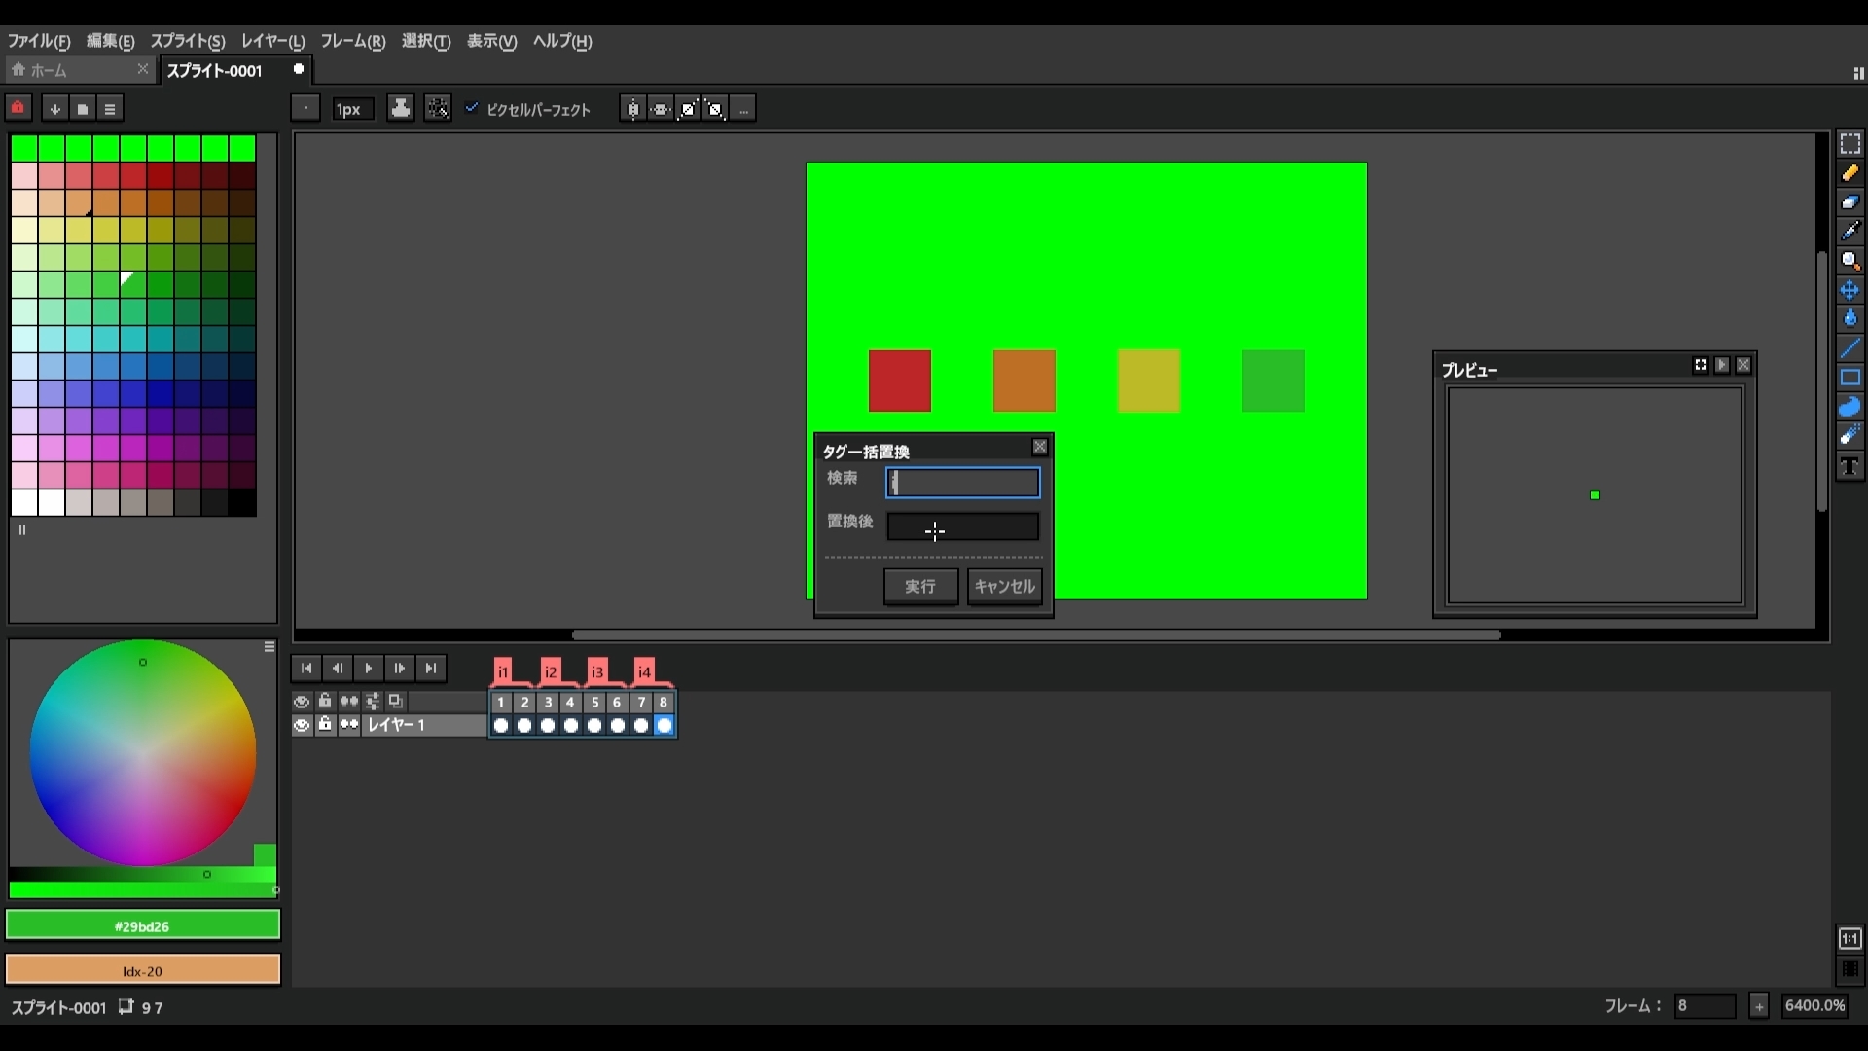
Task: Choose the Text tool
Action: click(1850, 465)
